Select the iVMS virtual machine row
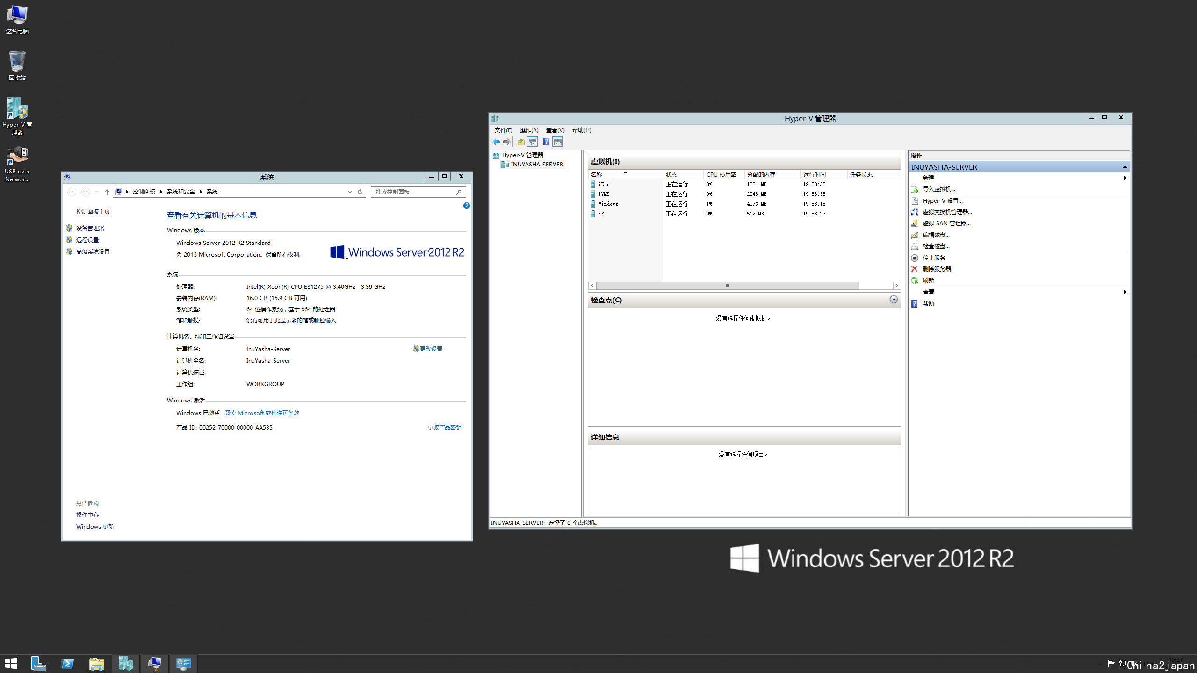Image resolution: width=1197 pixels, height=673 pixels. pos(744,194)
